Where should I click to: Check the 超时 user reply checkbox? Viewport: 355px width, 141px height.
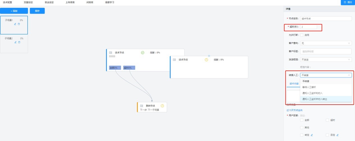[x=327, y=120]
